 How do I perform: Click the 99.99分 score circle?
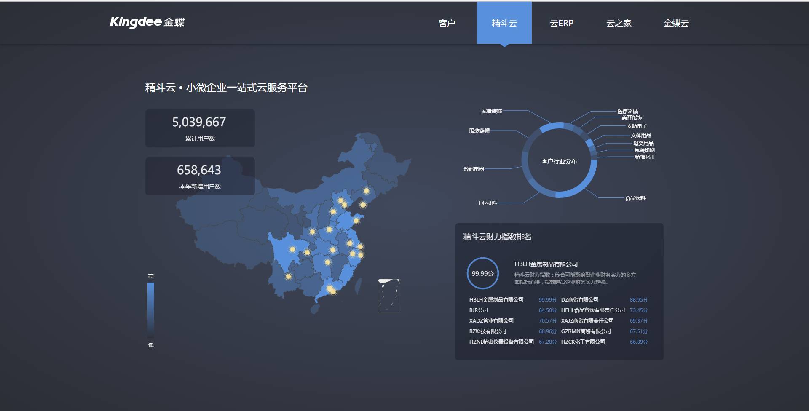pyautogui.click(x=483, y=273)
